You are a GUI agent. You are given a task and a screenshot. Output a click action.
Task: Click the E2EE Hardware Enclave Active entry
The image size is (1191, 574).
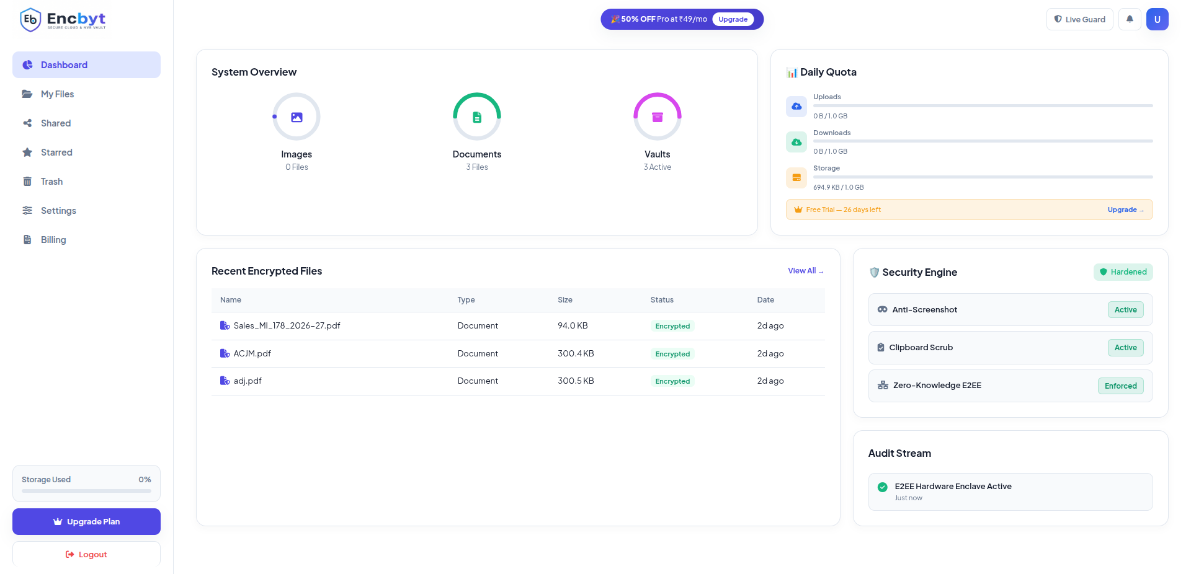coord(1010,492)
